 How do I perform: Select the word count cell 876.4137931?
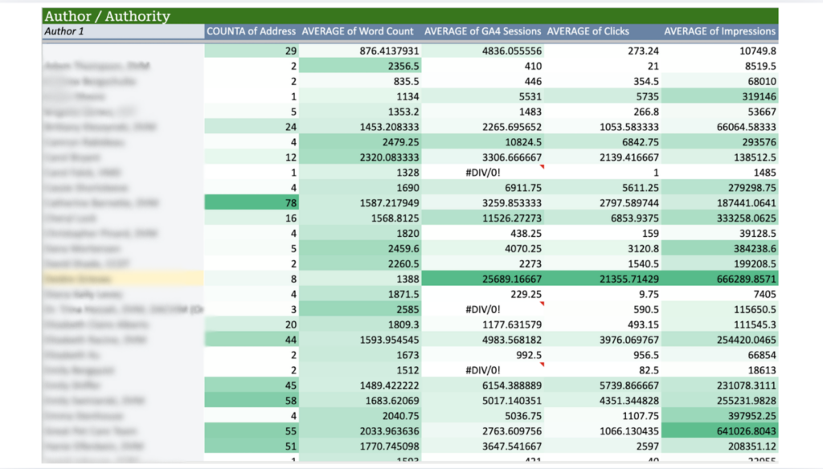[358, 51]
